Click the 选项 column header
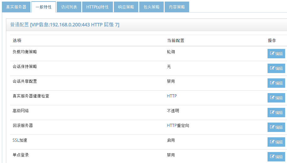 (x=17, y=41)
